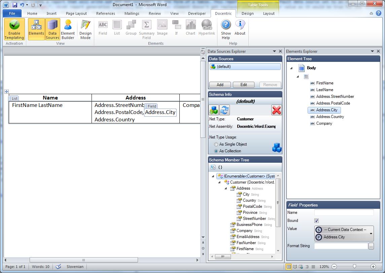Select Address.Country in the Element Tree
The image size is (385, 273).
tap(330, 117)
